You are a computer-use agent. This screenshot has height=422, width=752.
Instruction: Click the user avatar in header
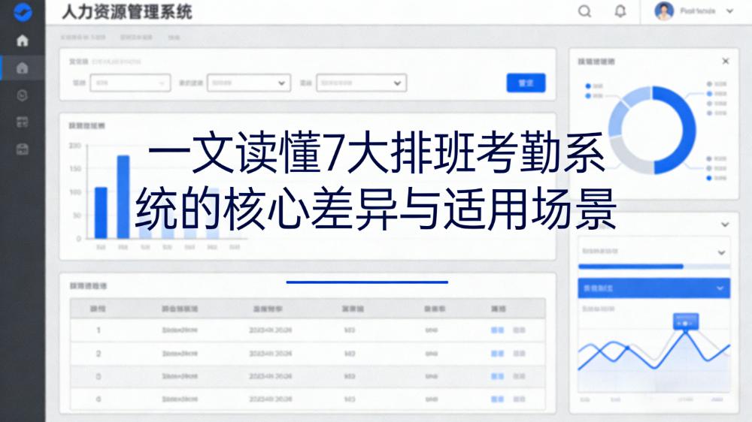pyautogui.click(x=664, y=11)
